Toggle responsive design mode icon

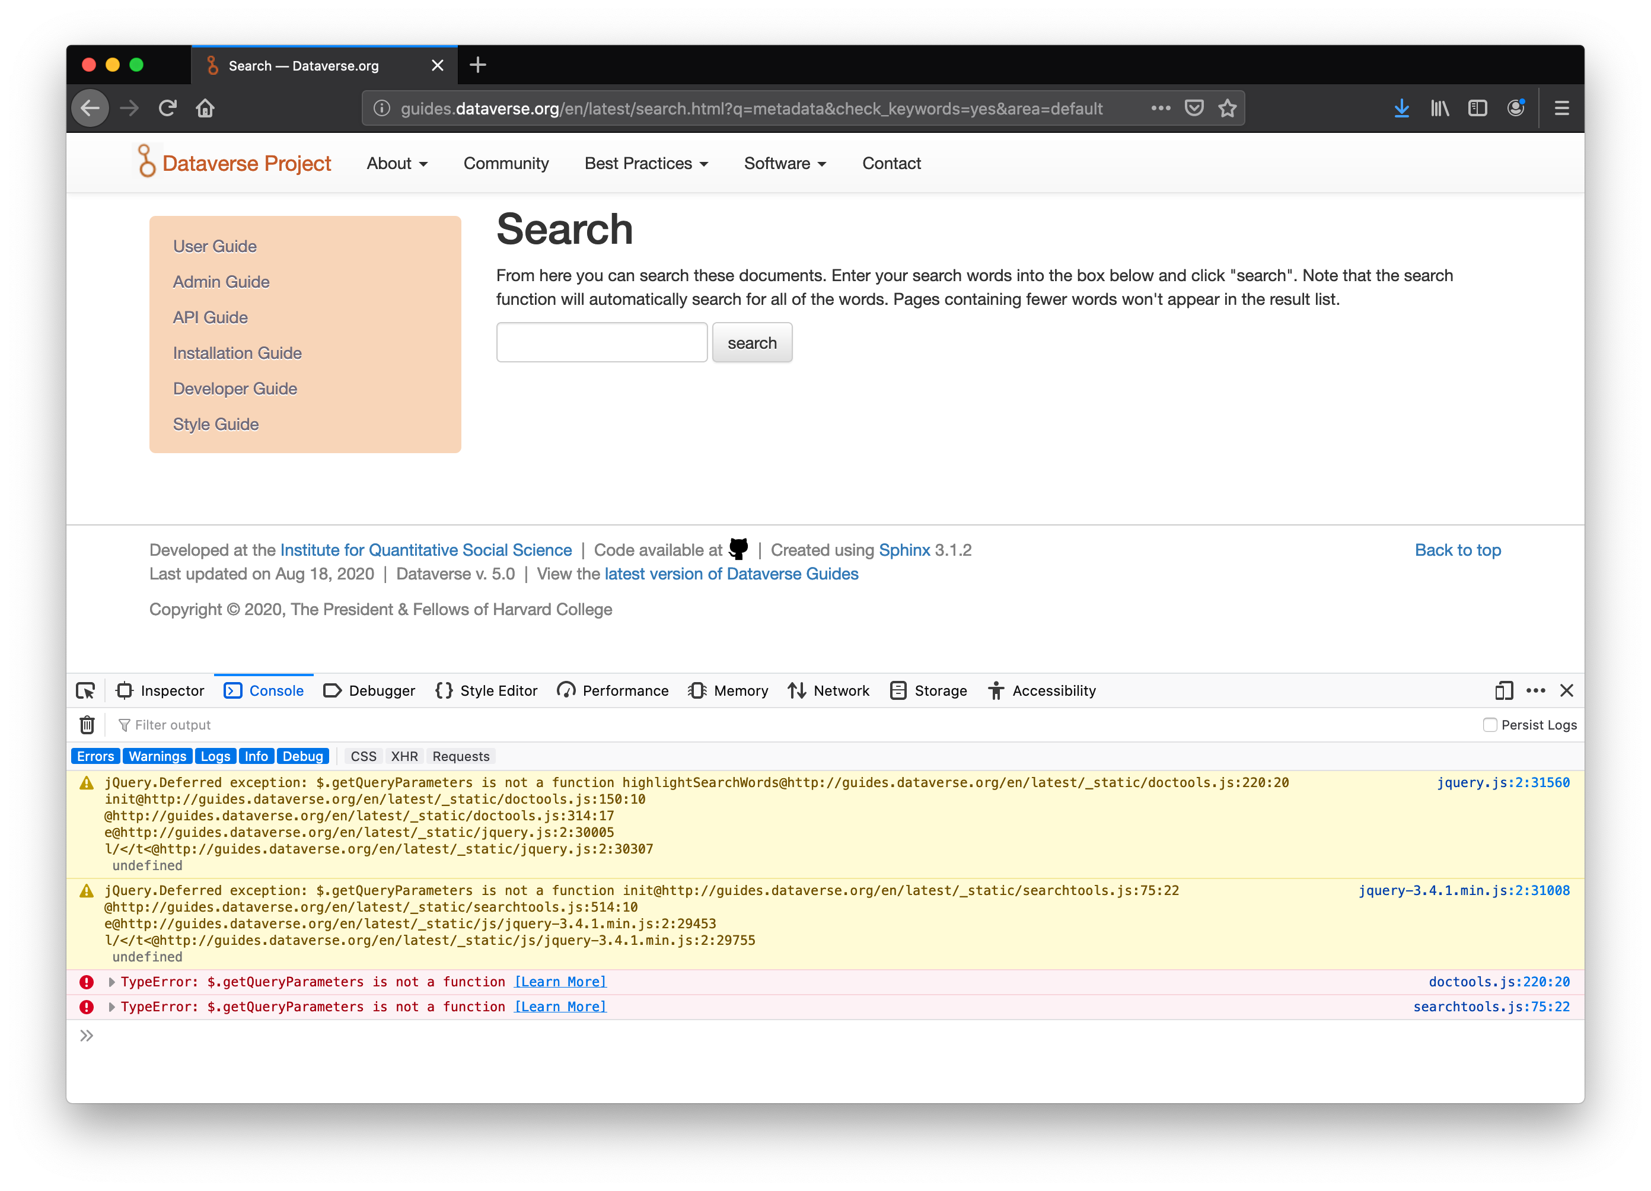pyautogui.click(x=1503, y=690)
